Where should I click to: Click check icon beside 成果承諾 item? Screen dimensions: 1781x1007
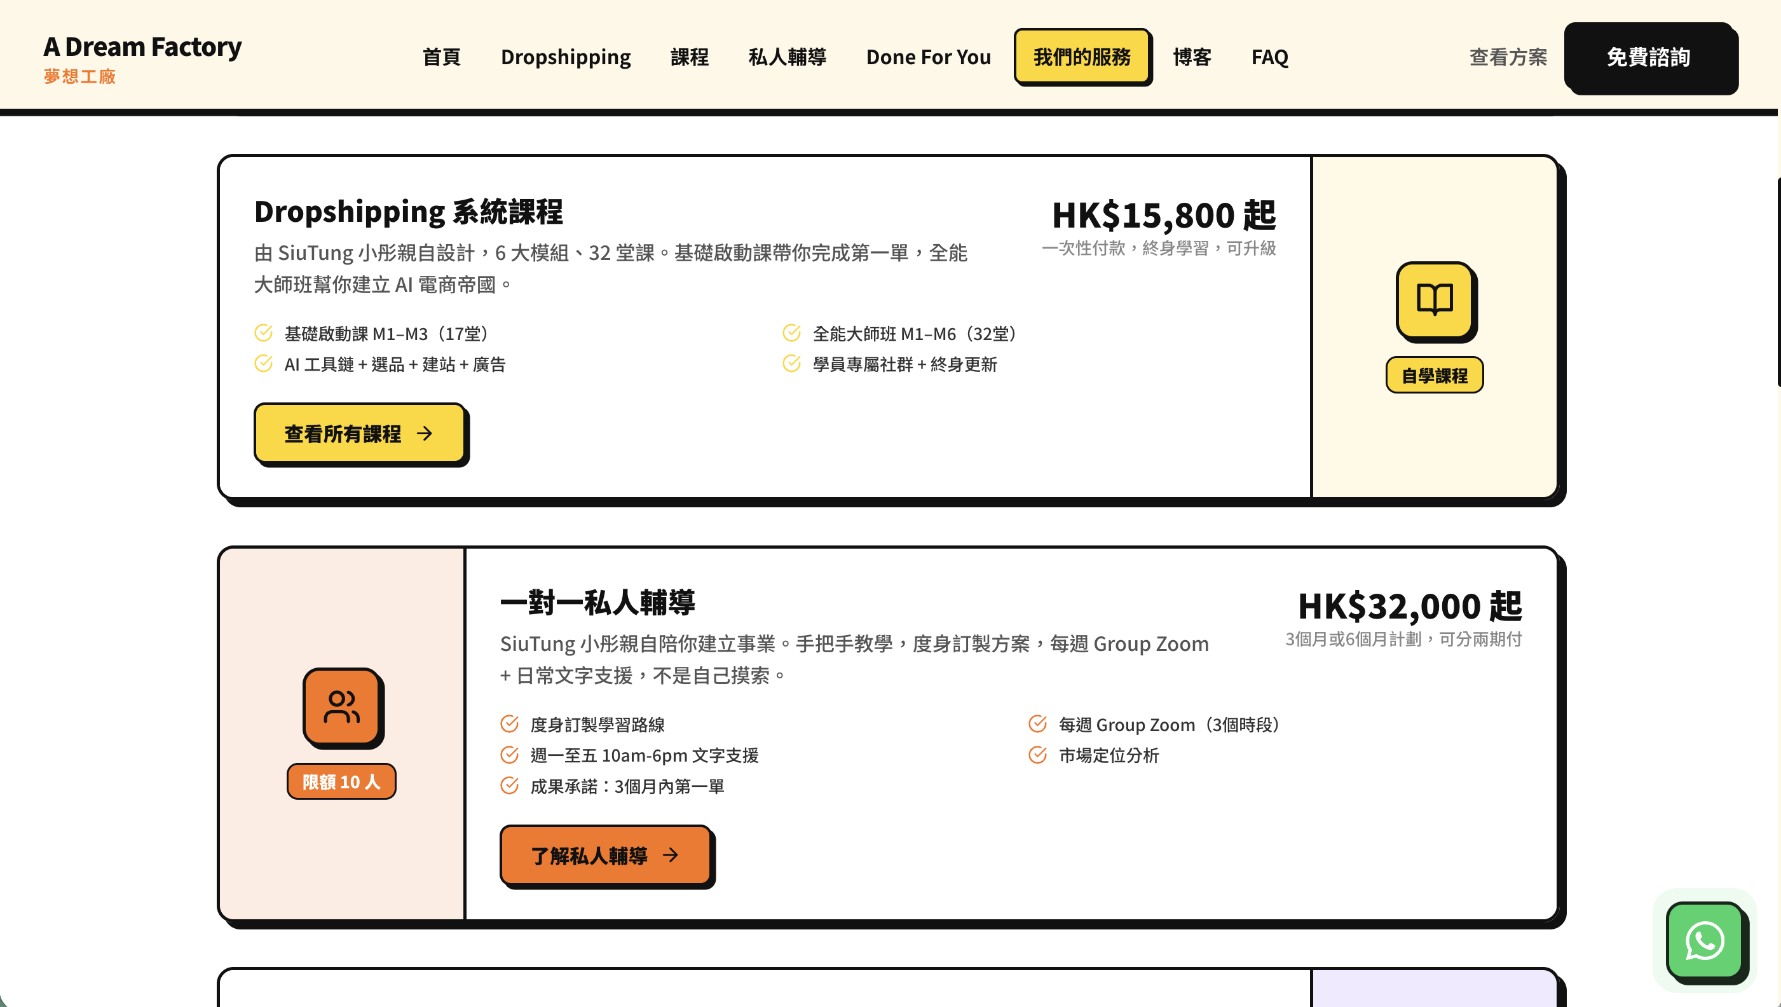pos(510,786)
